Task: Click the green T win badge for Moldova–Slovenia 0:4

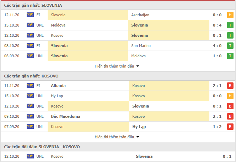Action: pyautogui.click(x=230, y=25)
